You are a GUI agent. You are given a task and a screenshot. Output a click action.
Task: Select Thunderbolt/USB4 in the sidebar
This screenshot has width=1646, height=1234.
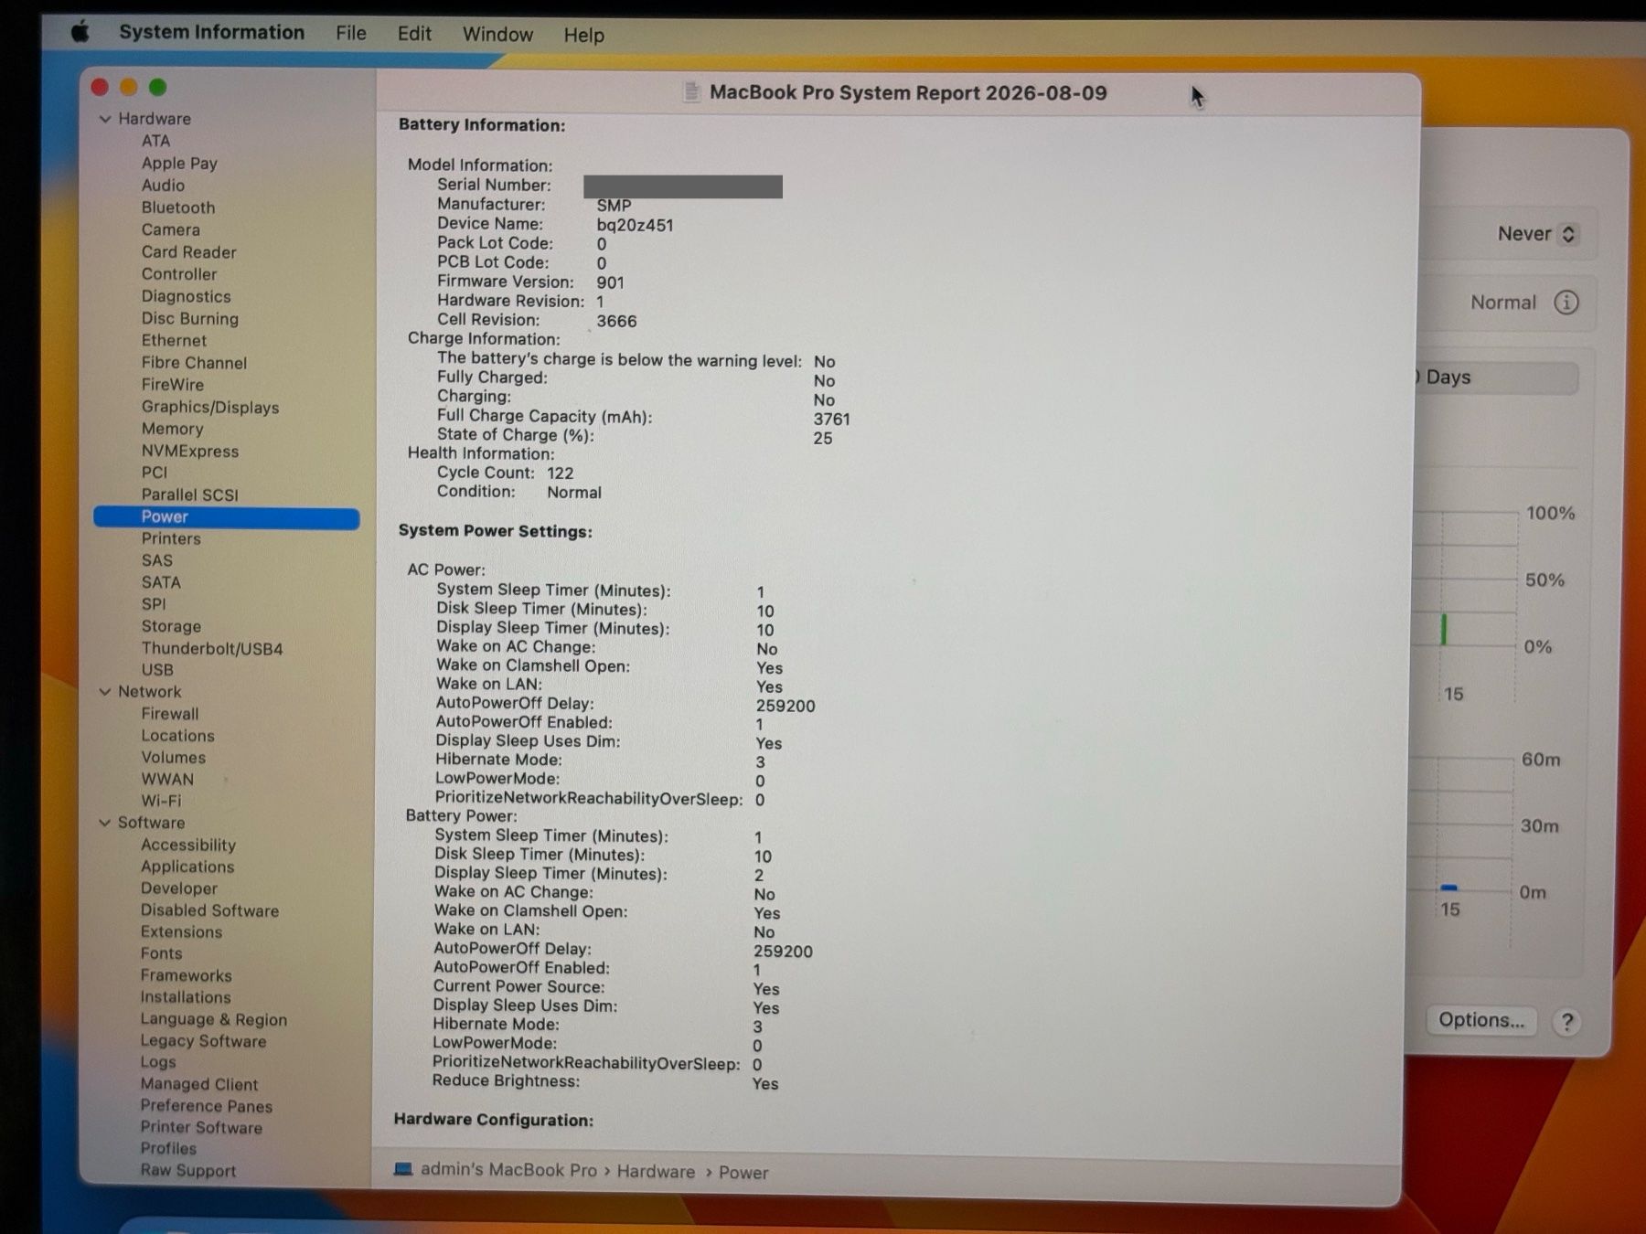212,648
